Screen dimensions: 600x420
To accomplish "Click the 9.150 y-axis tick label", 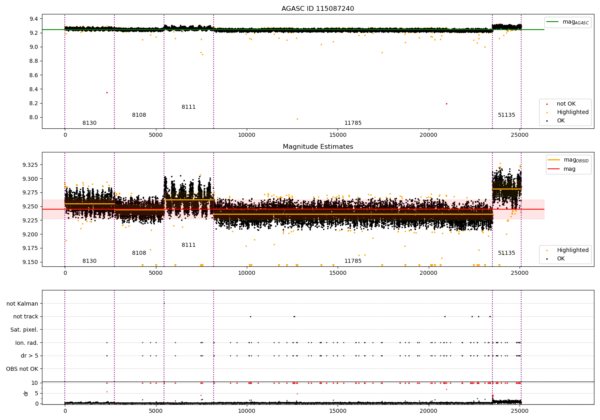I will (x=30, y=262).
